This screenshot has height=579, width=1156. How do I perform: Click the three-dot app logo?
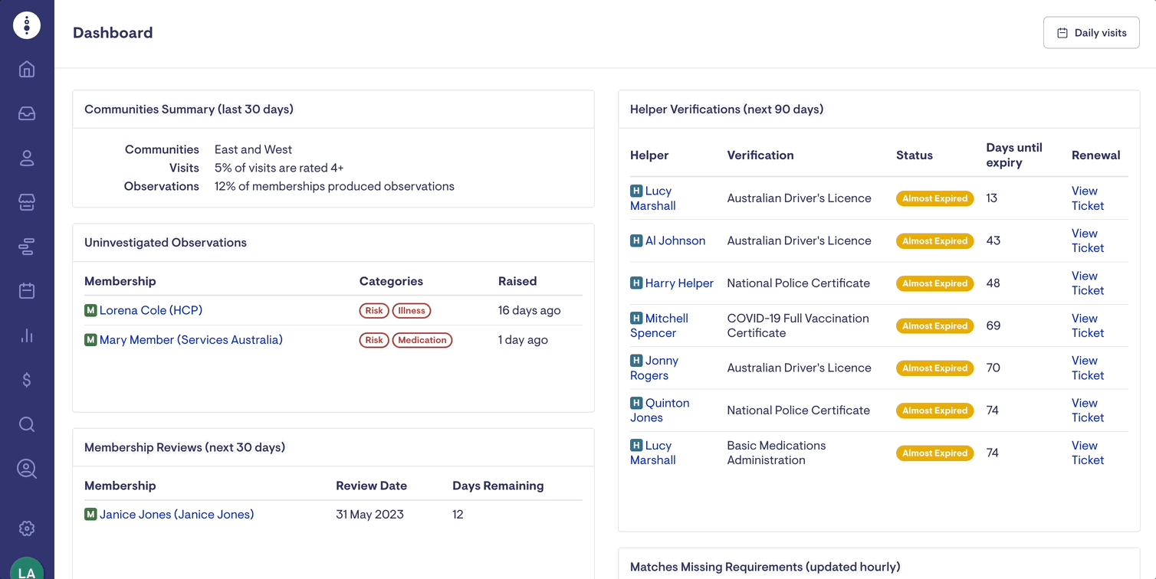coord(27,25)
